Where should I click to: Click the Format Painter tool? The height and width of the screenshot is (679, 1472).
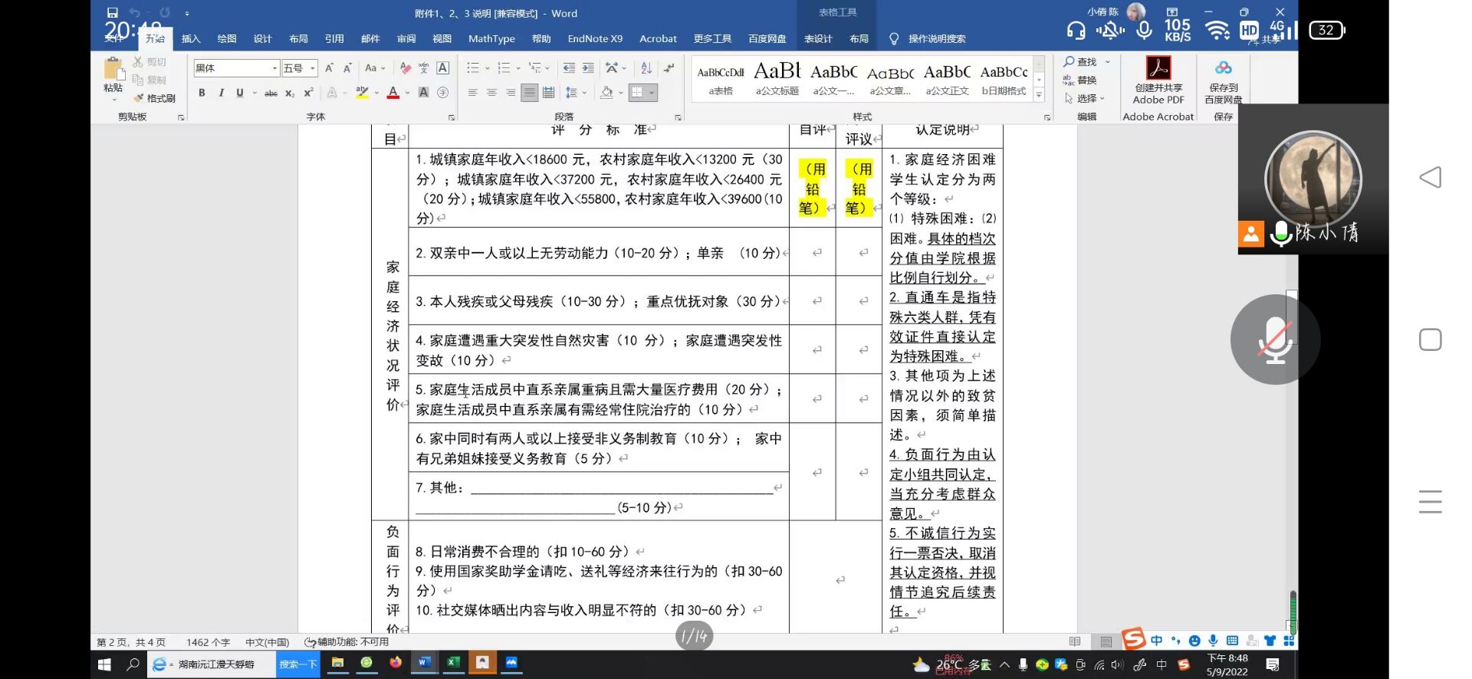click(x=155, y=98)
